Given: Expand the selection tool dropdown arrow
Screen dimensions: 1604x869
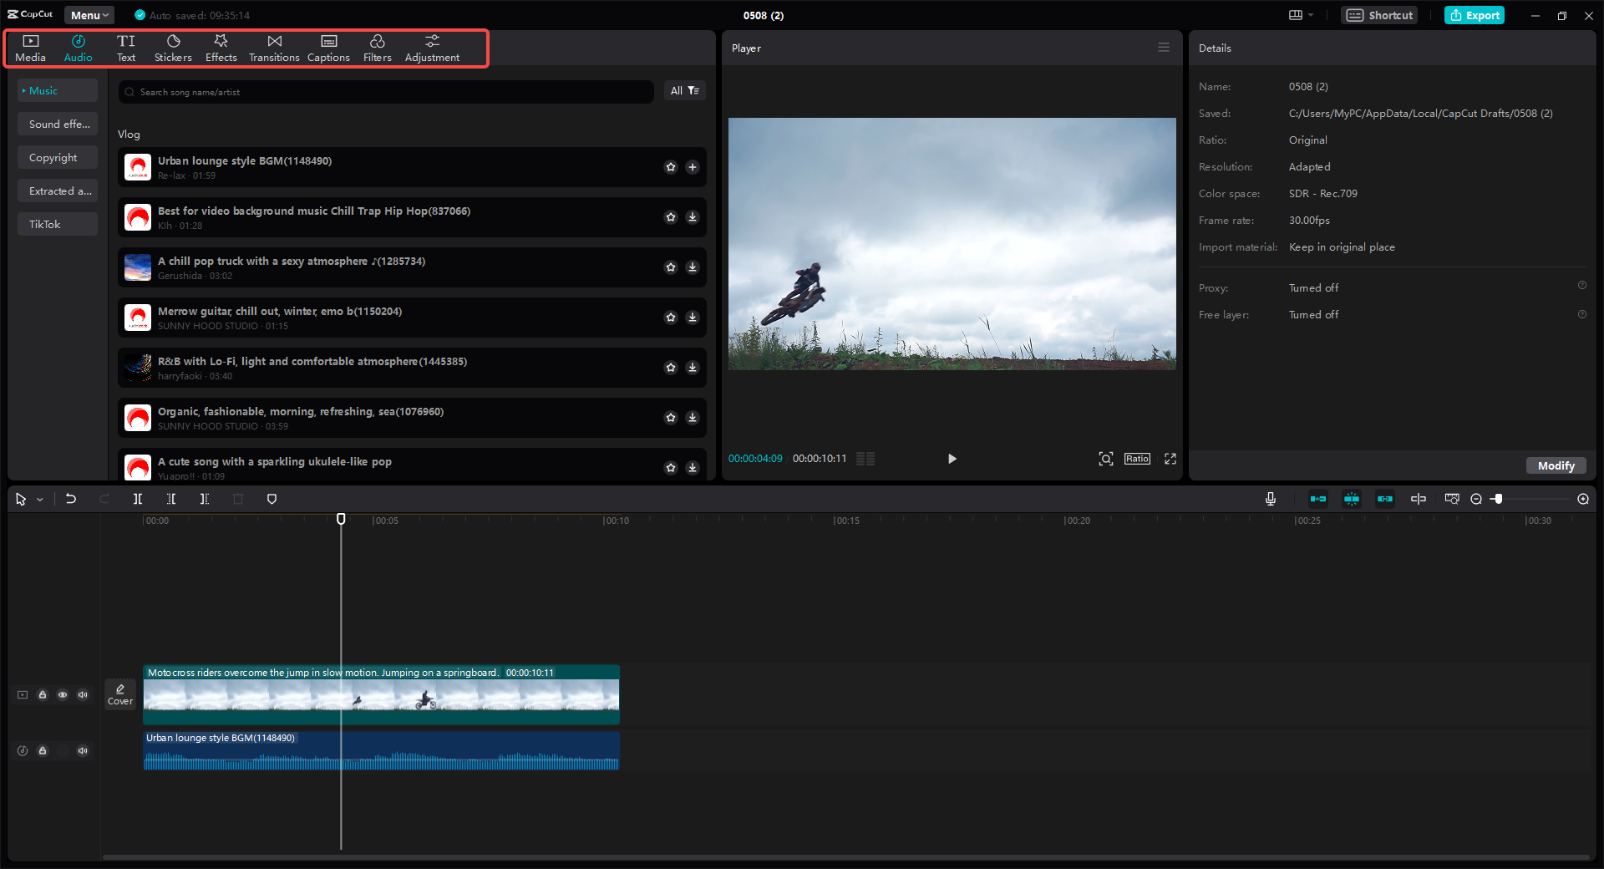Looking at the screenshot, I should [x=38, y=499].
